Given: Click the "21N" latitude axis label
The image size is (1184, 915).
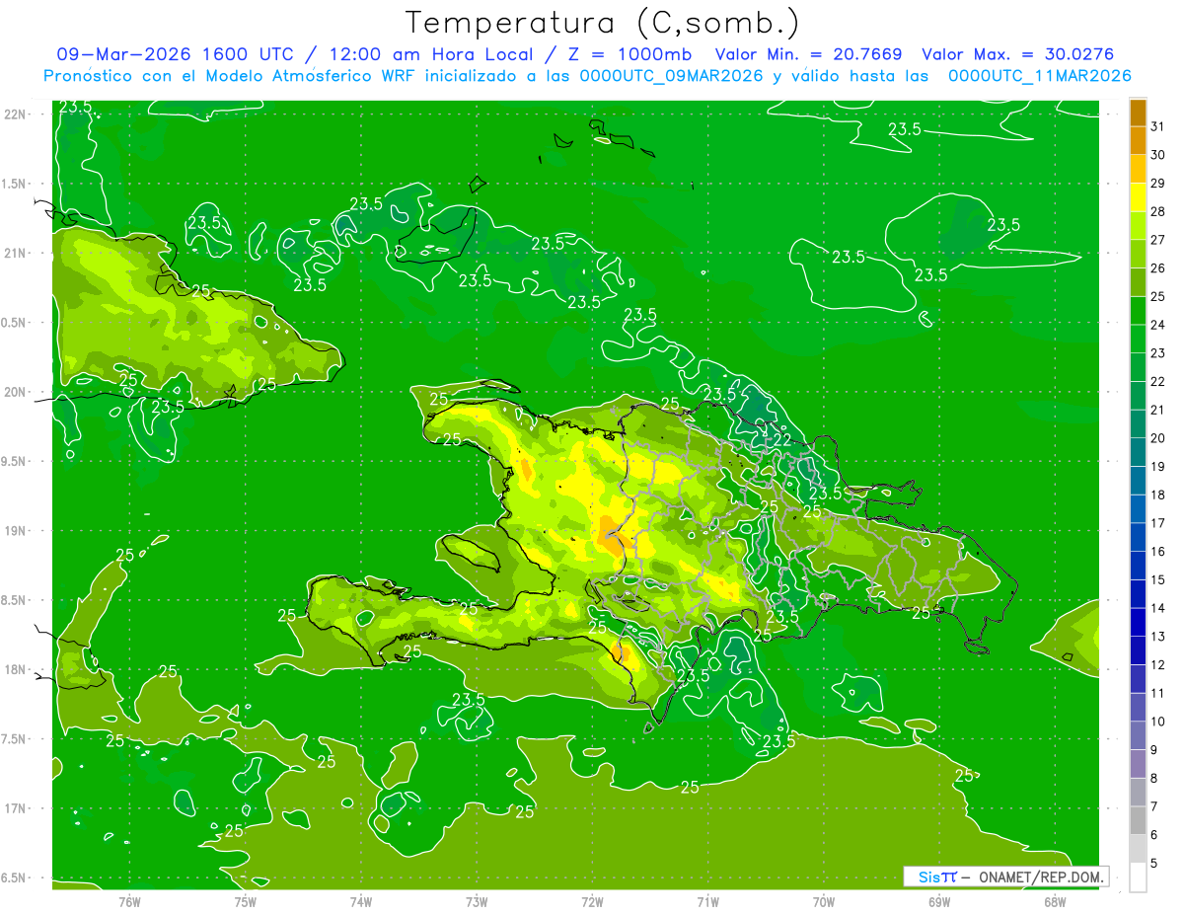Looking at the screenshot, I should point(15,253).
